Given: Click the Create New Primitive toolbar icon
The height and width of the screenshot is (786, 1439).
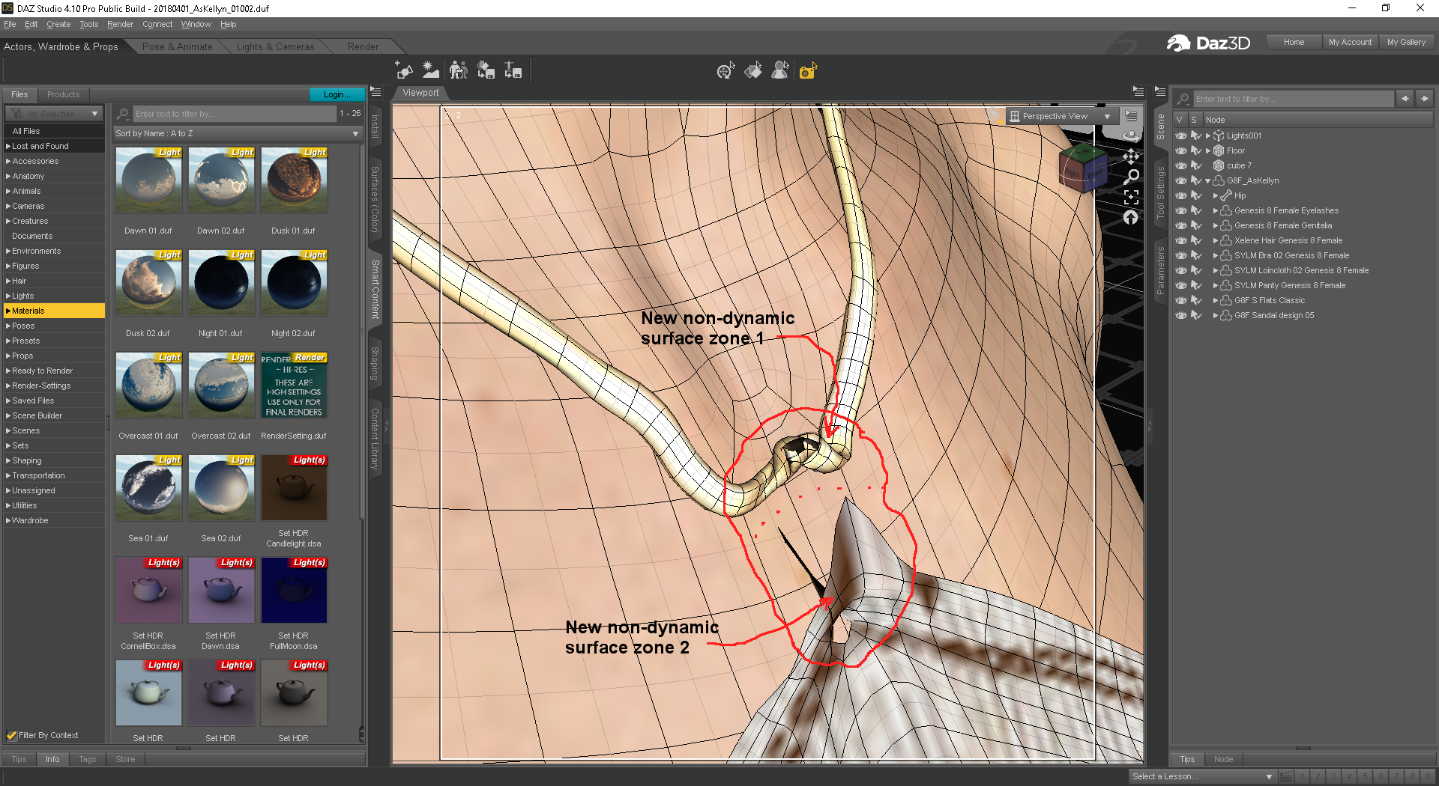Looking at the screenshot, I should [404, 70].
